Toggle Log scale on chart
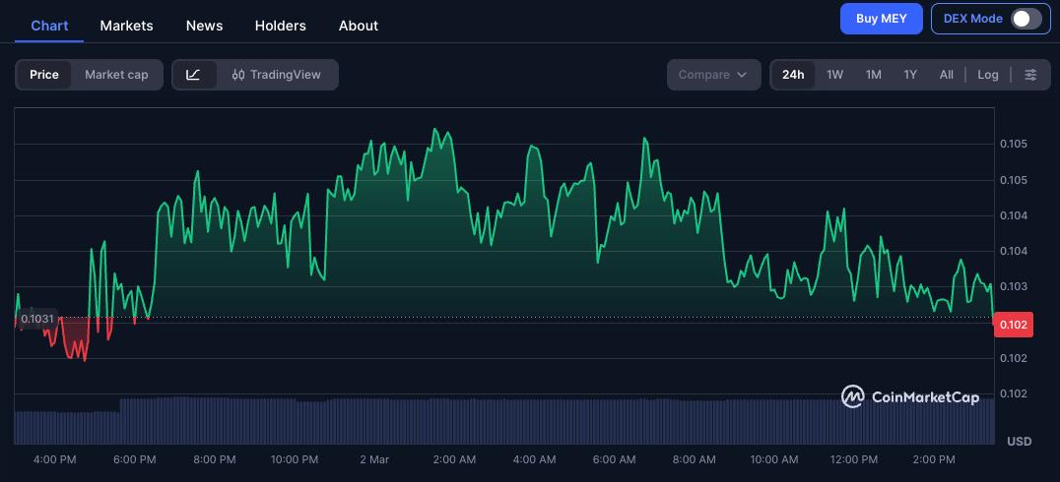The height and width of the screenshot is (482, 1060). [988, 75]
